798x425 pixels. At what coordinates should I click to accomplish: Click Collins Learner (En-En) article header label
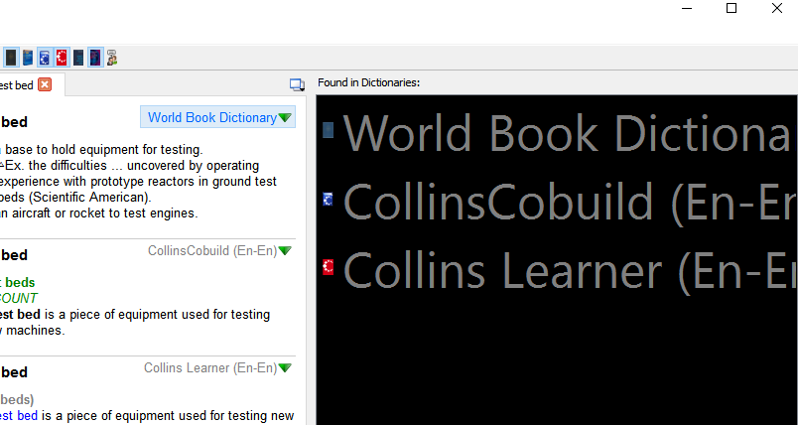click(210, 368)
